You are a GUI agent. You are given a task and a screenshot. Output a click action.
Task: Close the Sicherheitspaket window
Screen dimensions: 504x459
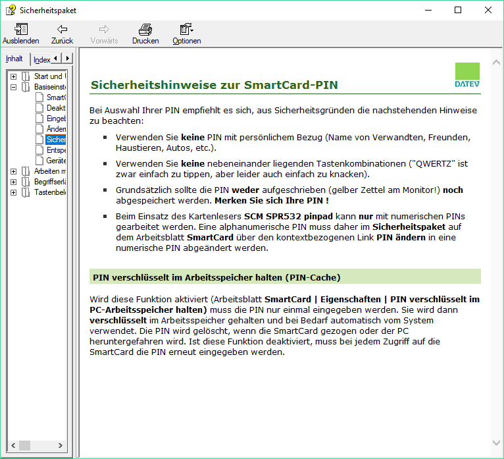488,11
